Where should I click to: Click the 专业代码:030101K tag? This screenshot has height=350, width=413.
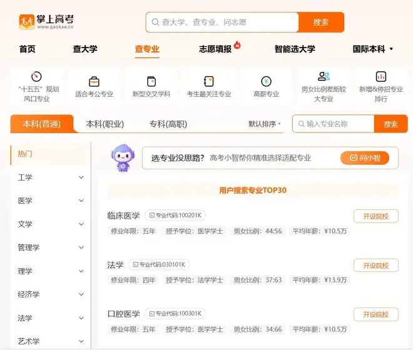159,264
